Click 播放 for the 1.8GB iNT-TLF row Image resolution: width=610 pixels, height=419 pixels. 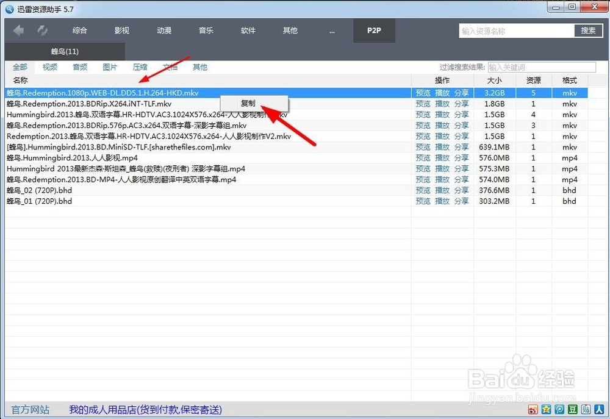click(442, 104)
